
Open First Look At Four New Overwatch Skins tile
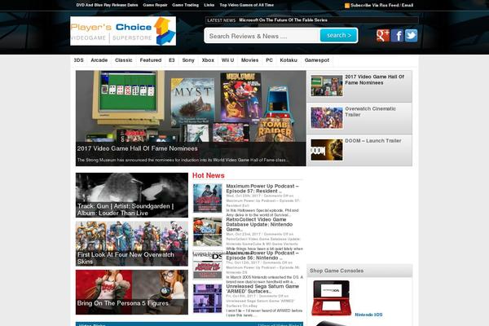pos(132,244)
